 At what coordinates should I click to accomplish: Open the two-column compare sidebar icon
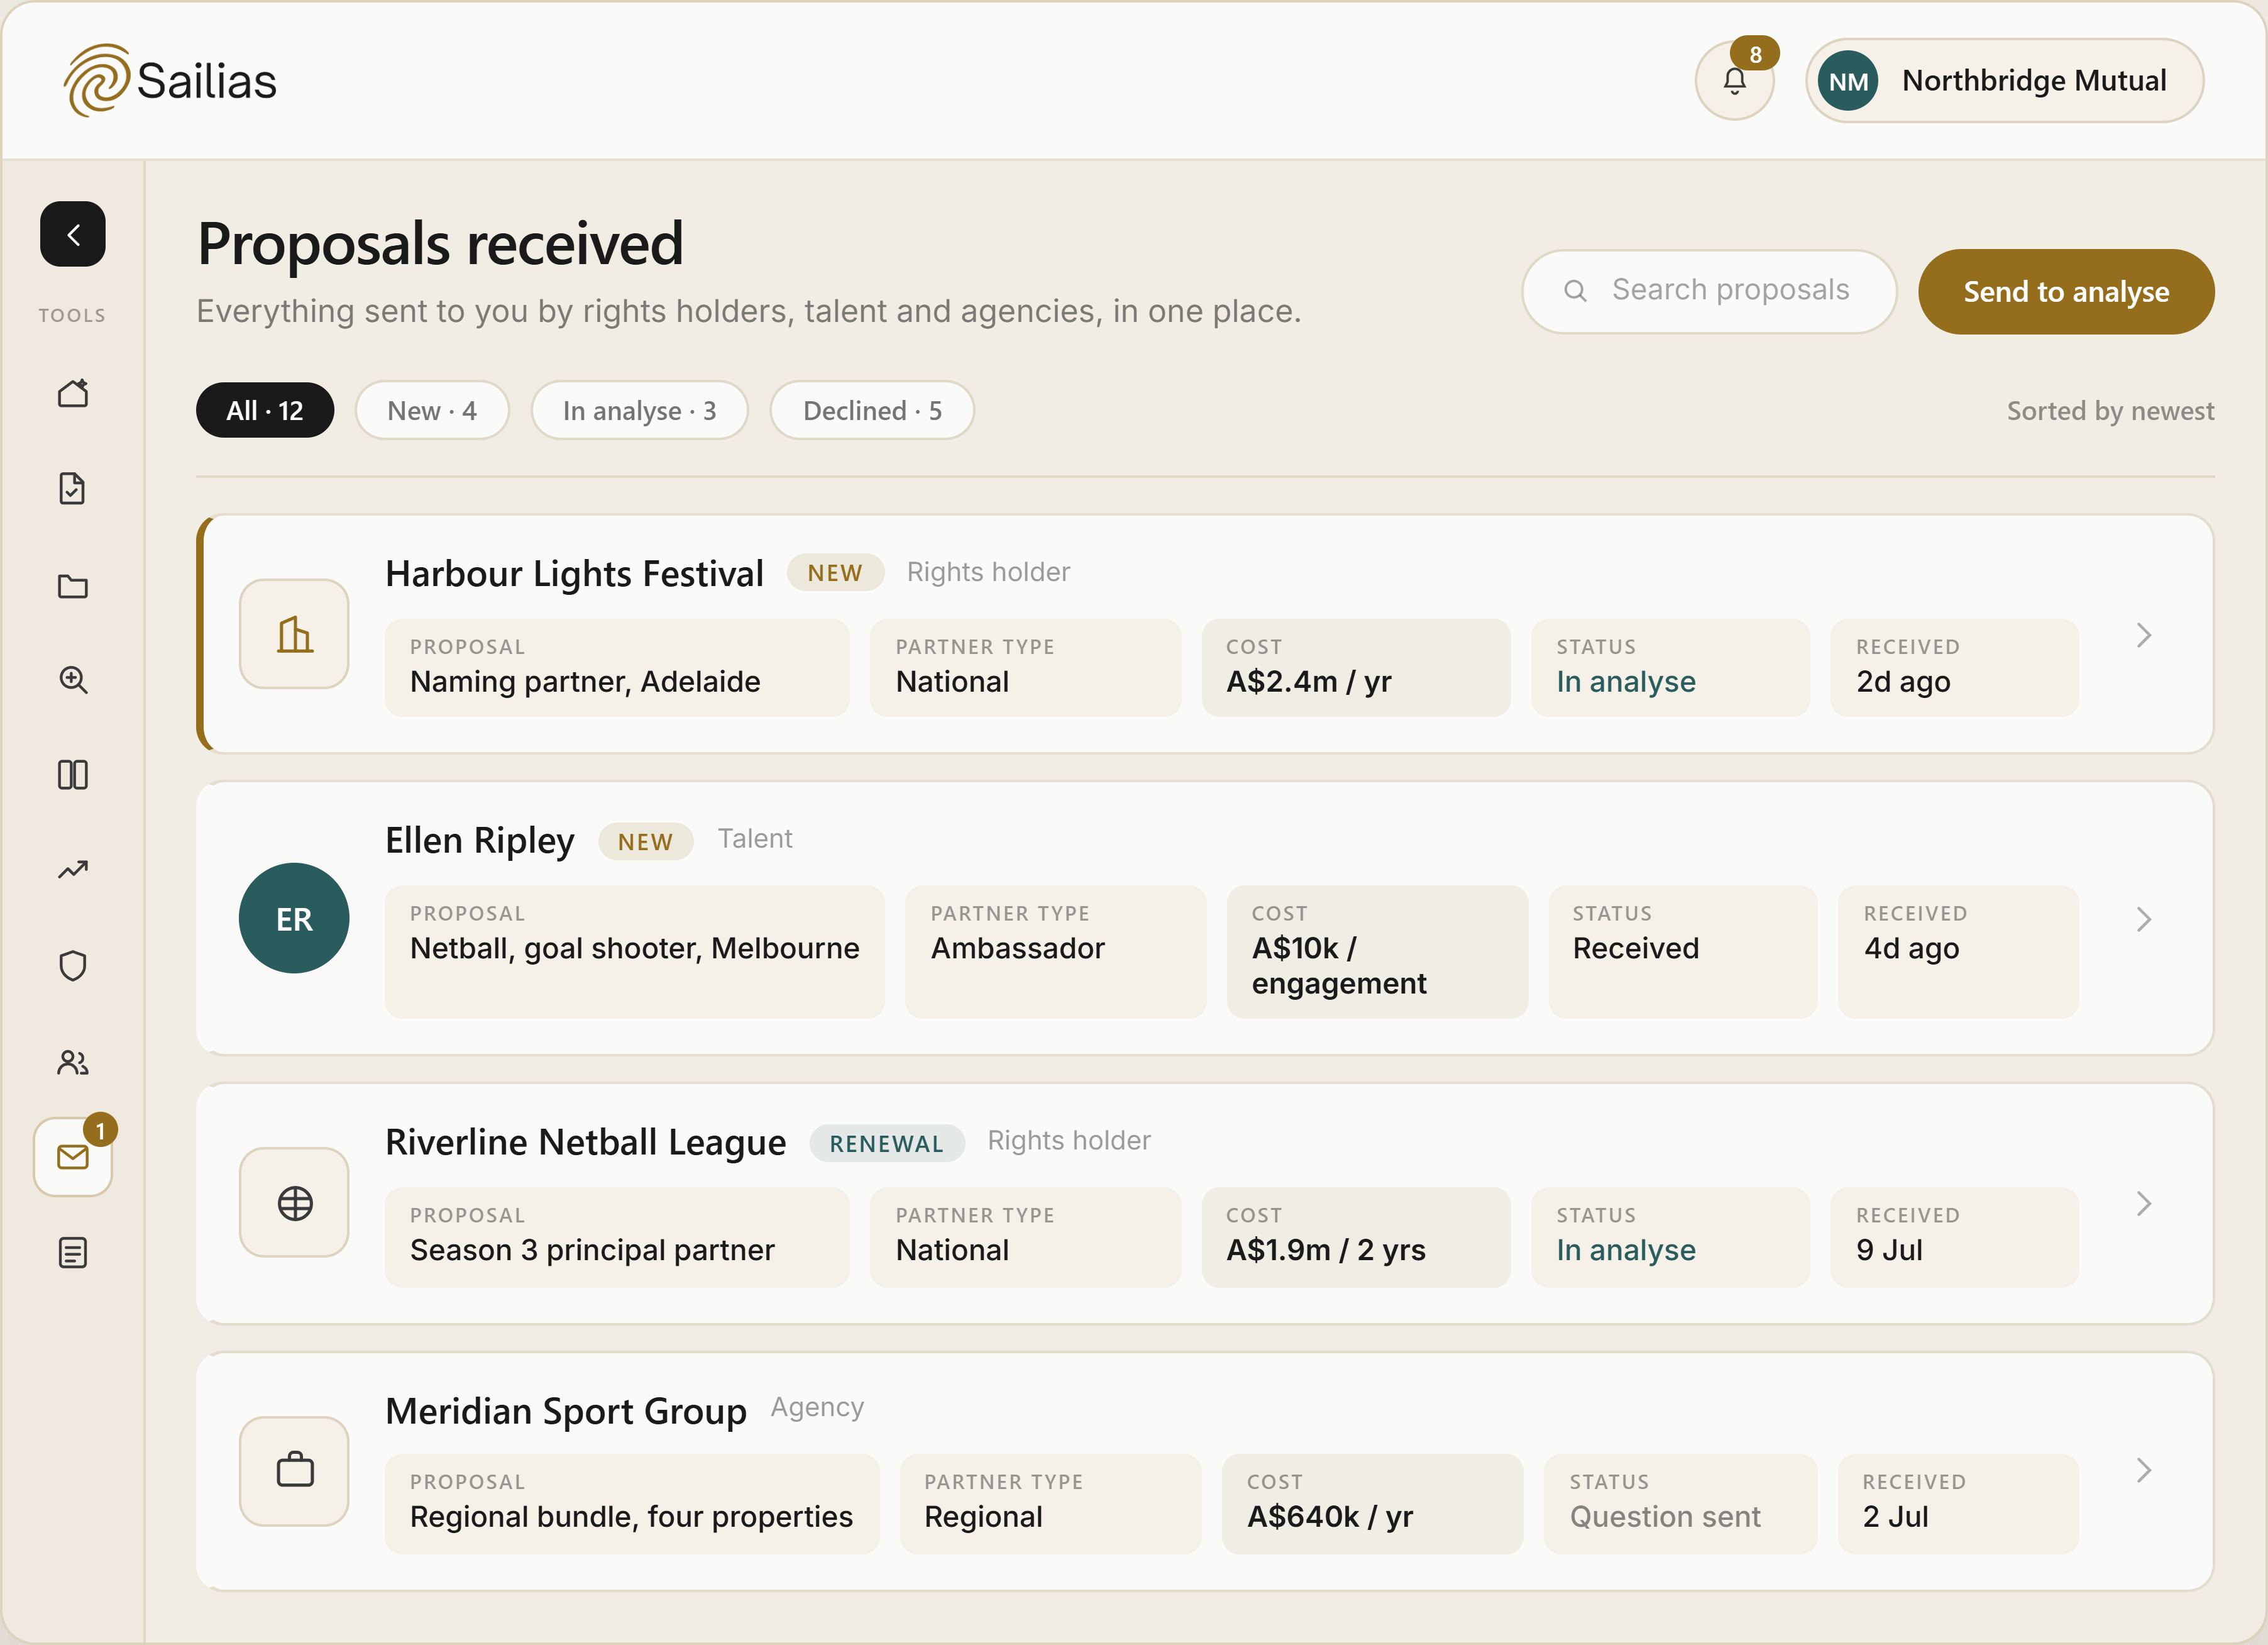(72, 775)
